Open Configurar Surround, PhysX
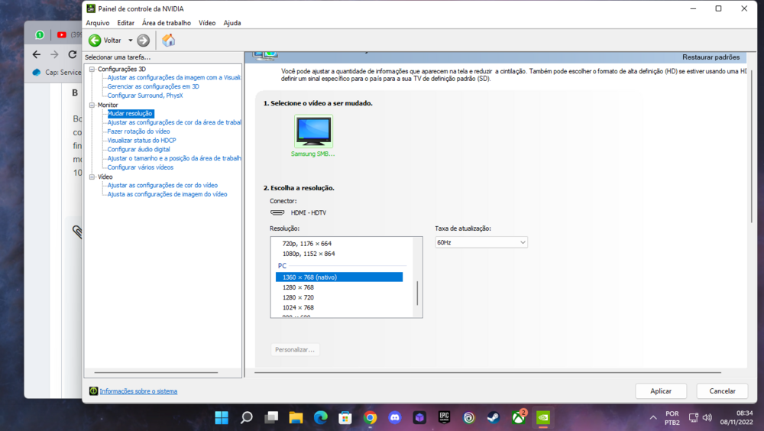 click(x=145, y=96)
